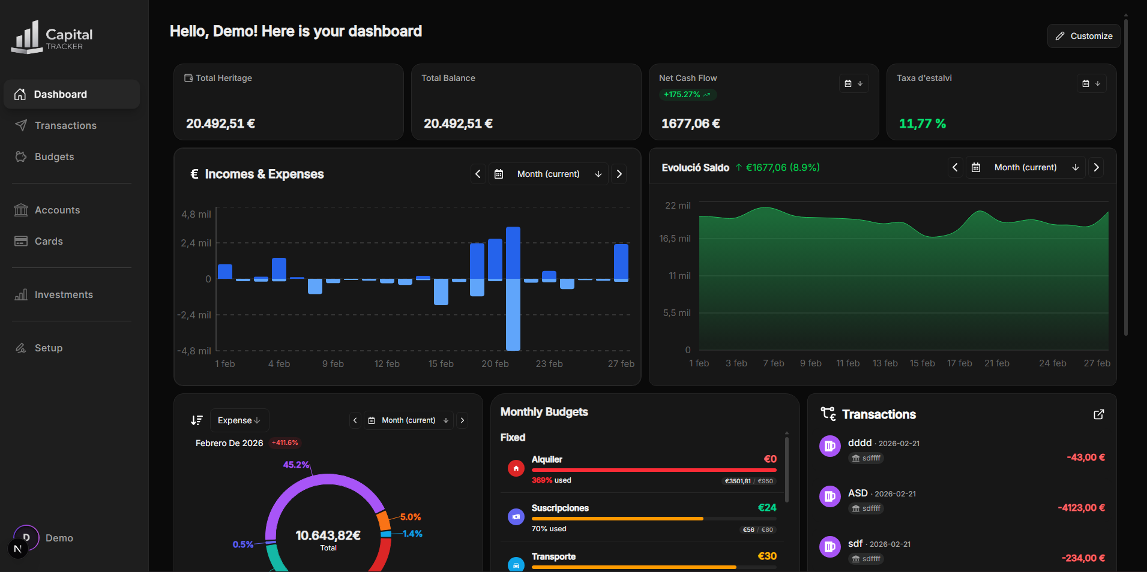Go to previous month in Incomes & Expenses
The width and height of the screenshot is (1147, 572).
(x=478, y=174)
